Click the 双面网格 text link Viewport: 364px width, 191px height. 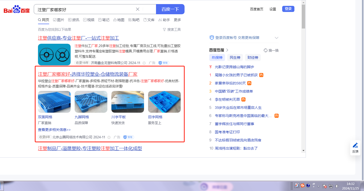(45, 117)
